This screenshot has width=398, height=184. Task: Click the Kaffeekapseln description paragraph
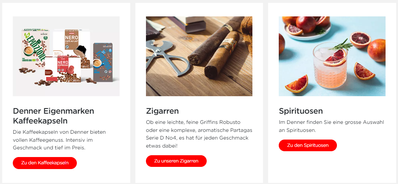coord(59,140)
